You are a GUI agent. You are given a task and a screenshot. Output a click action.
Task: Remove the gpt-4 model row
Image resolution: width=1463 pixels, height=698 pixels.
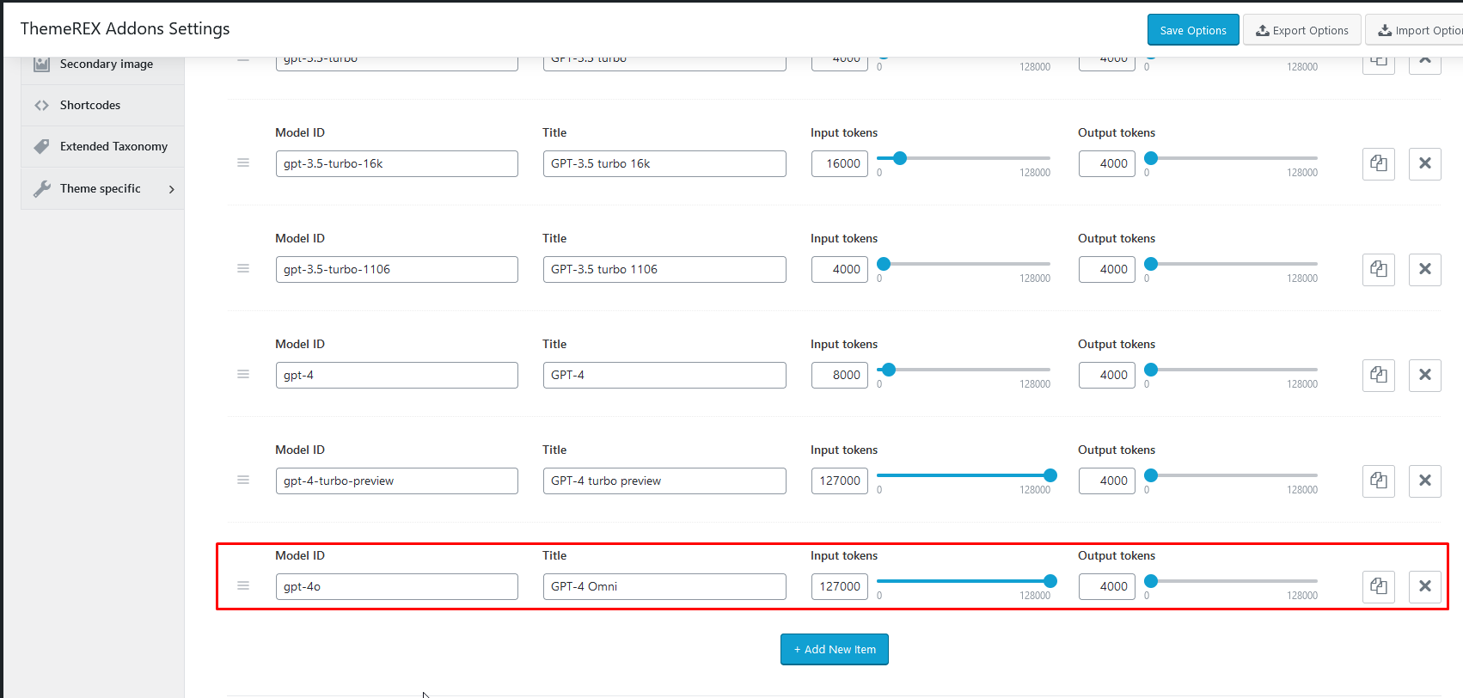click(1425, 375)
